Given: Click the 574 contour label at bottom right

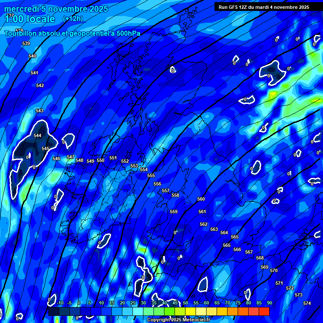Looking at the screenshot, I should (307, 303).
